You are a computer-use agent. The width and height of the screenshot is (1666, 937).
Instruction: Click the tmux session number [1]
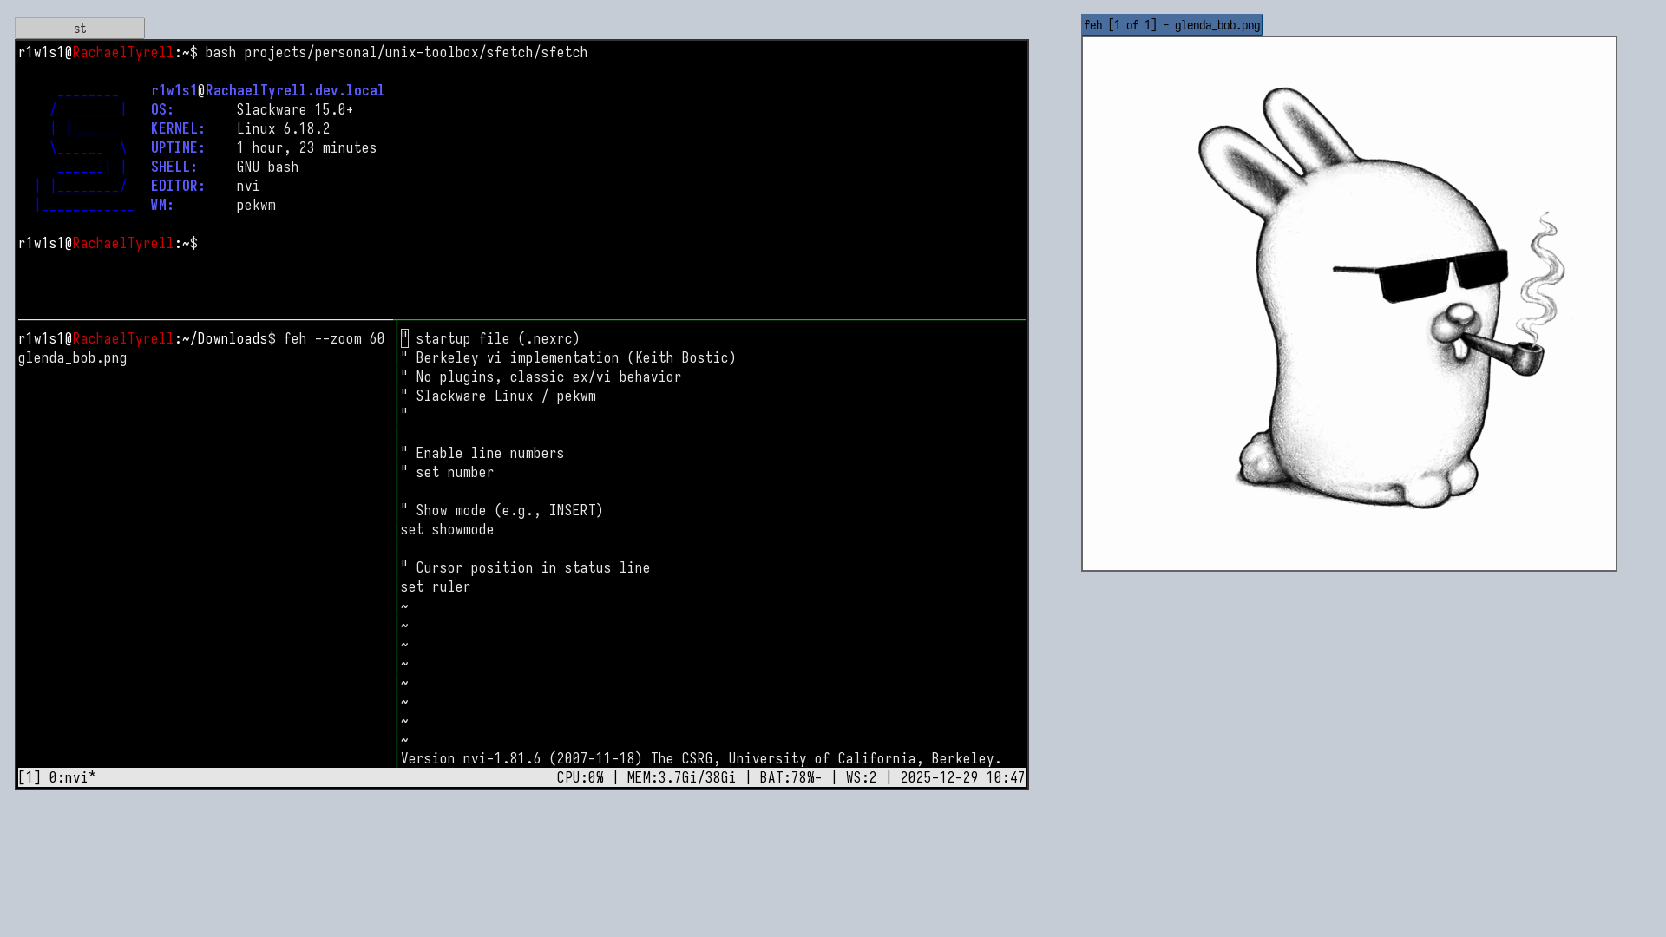pos(30,777)
